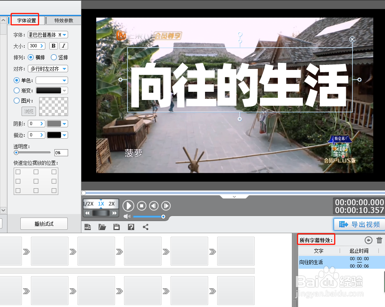Click the transparency 0% input field

pos(61,153)
